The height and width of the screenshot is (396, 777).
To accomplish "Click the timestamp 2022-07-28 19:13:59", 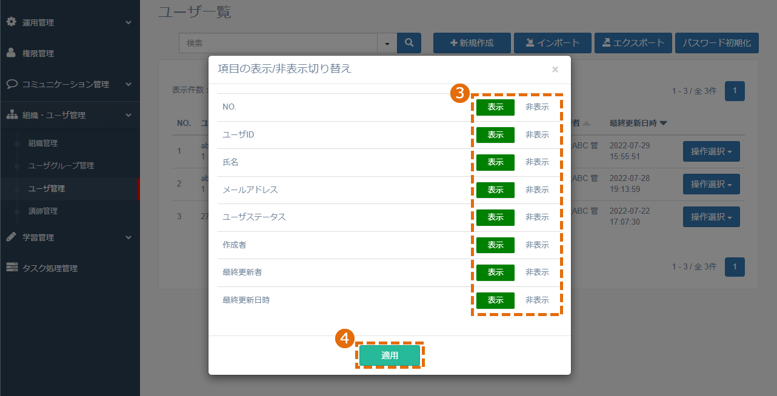I will pyautogui.click(x=630, y=184).
